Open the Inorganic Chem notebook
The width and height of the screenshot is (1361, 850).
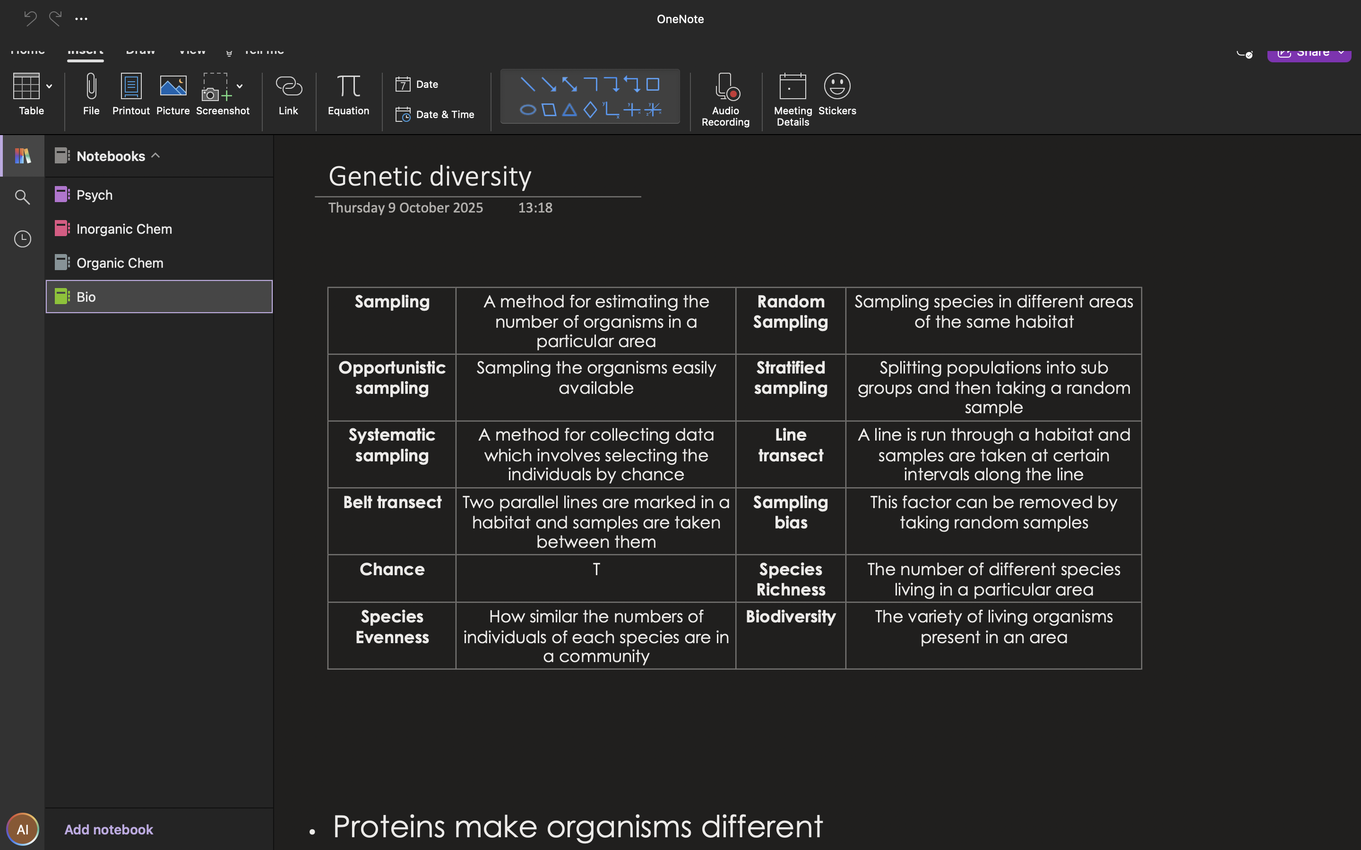(x=124, y=229)
